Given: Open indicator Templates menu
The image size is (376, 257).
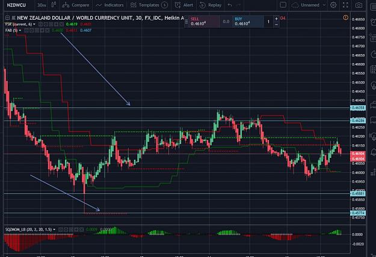Looking at the screenshot, I should pos(145,5).
